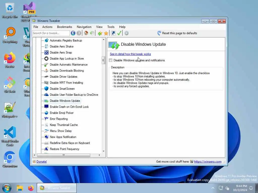Image resolution: width=258 pixels, height=193 pixels.
Task: Click Reset this page to defaults
Action: coord(177,33)
